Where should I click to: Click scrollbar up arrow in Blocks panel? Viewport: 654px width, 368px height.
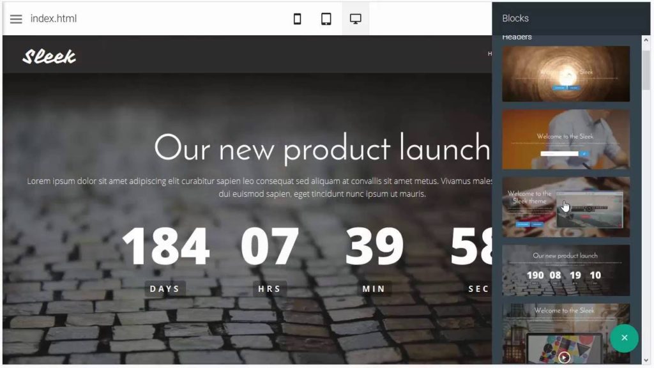coord(646,40)
